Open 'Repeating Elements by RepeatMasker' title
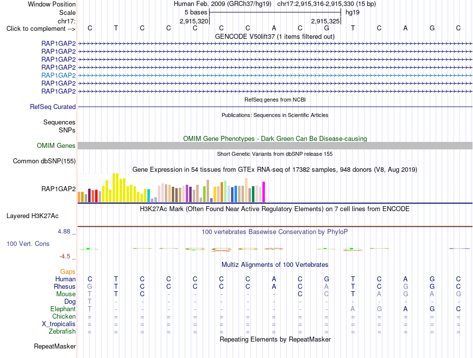The width and height of the screenshot is (473, 358). (275, 340)
